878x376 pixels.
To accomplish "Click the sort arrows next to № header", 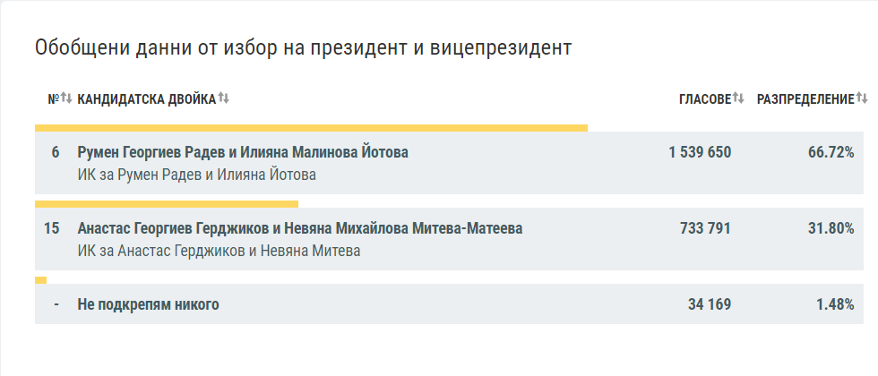I will tap(66, 98).
